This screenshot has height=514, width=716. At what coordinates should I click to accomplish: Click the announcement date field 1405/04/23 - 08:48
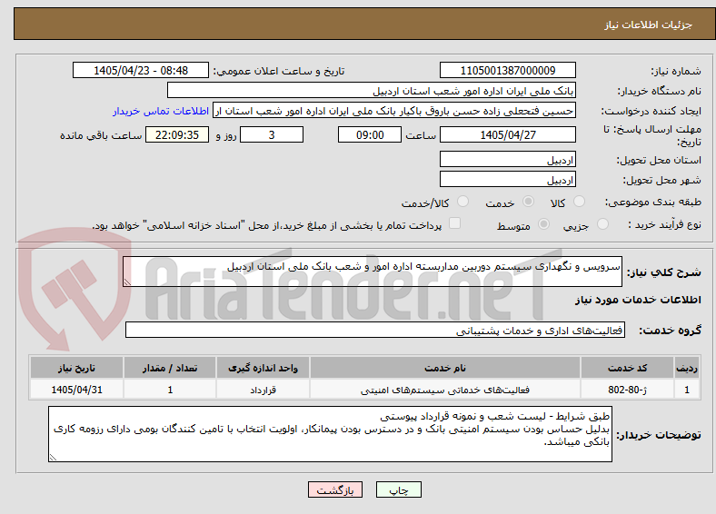click(x=141, y=70)
